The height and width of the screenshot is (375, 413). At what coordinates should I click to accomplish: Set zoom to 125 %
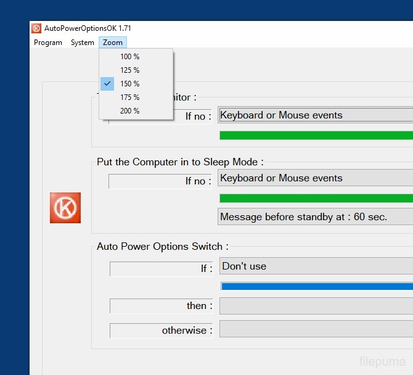[130, 70]
